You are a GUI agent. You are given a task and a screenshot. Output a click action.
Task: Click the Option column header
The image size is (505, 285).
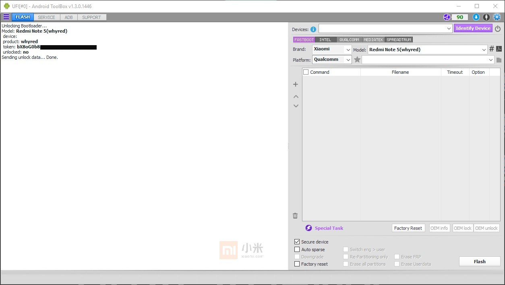pyautogui.click(x=478, y=72)
